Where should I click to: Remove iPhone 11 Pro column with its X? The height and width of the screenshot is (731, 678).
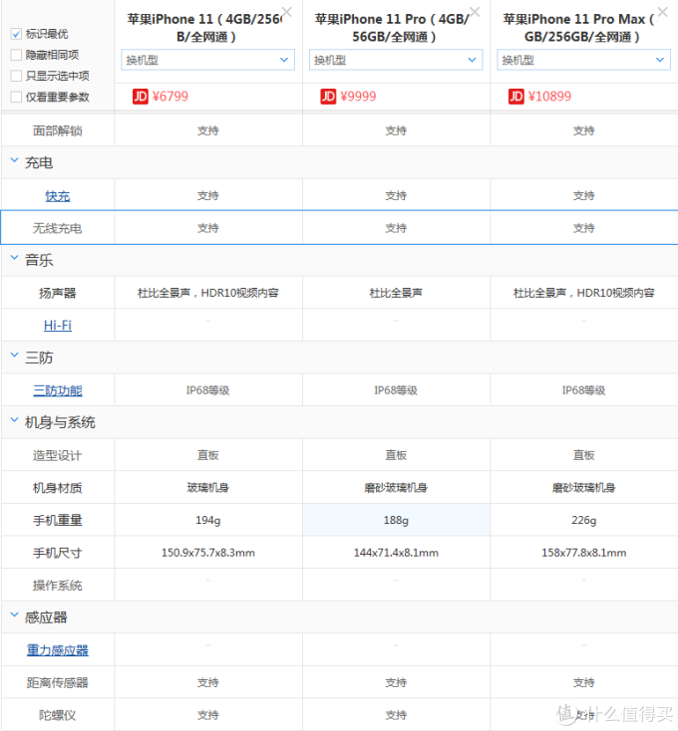[x=475, y=12]
